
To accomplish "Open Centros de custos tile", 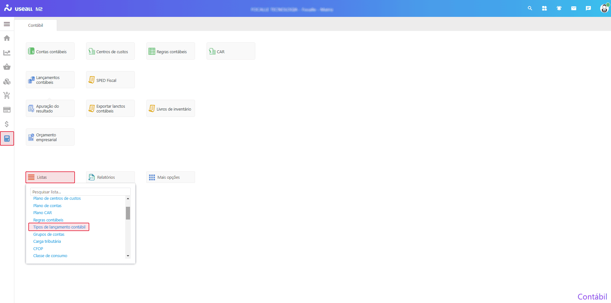I will click(110, 51).
